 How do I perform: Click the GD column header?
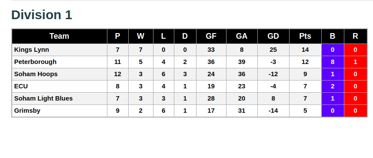[x=273, y=36]
